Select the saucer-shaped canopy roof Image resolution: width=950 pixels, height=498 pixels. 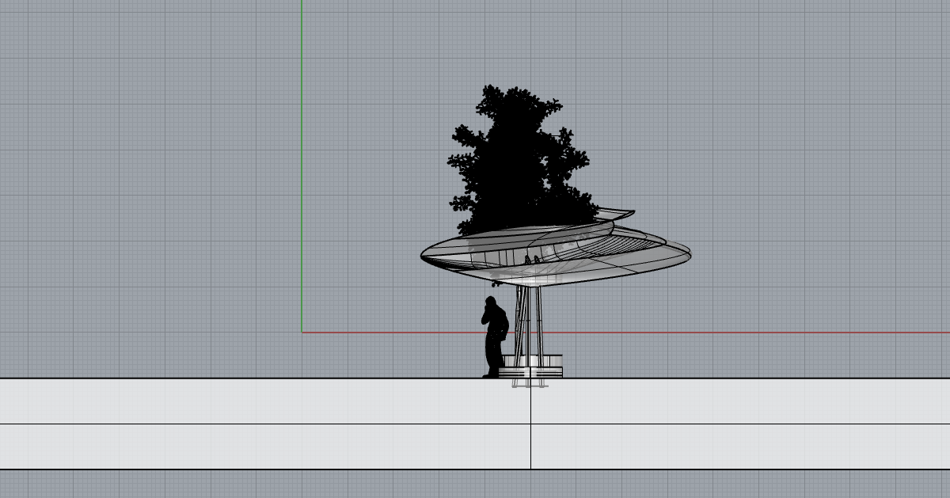tap(557, 249)
